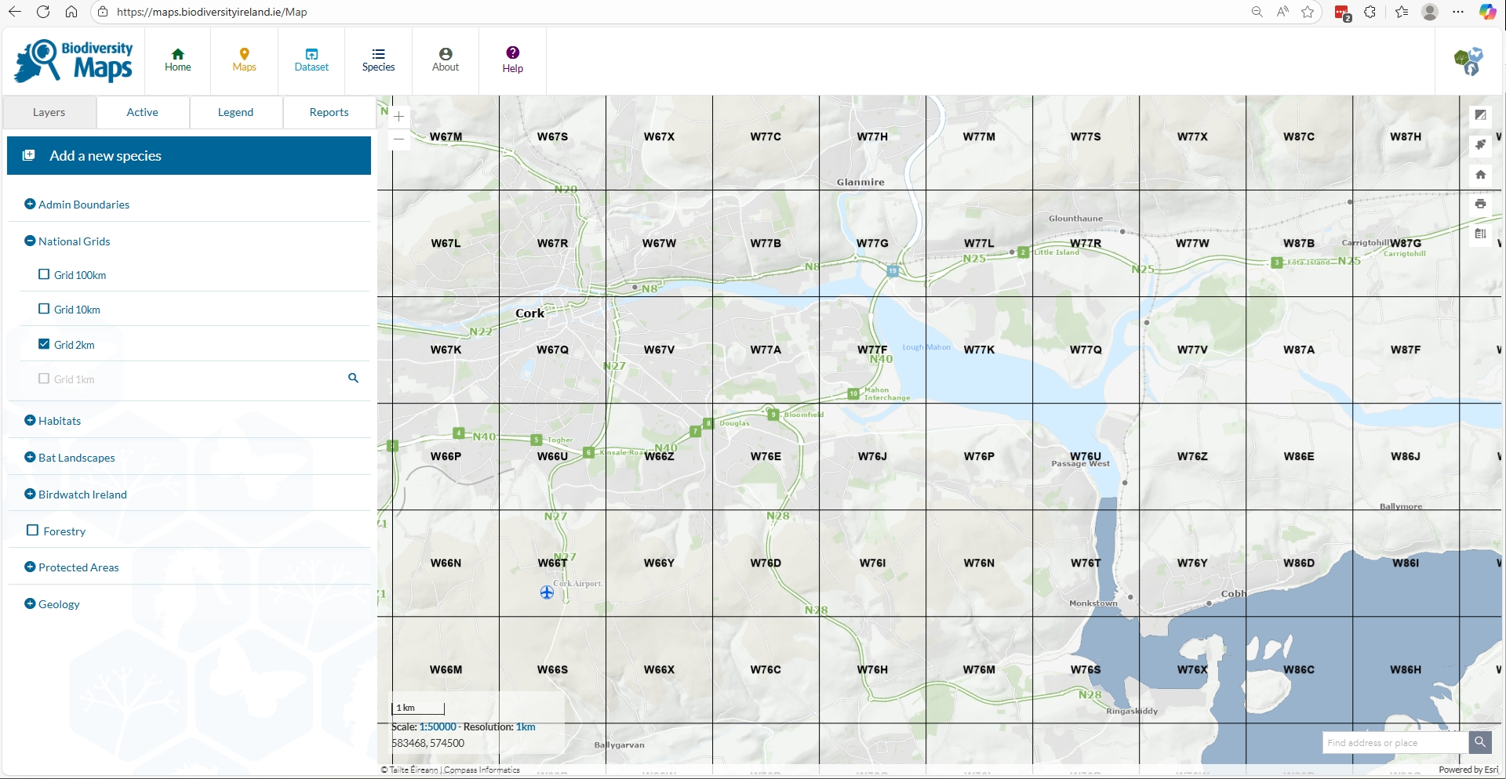Click the map home extent button
Image resolution: width=1506 pixels, height=779 pixels.
1480,175
